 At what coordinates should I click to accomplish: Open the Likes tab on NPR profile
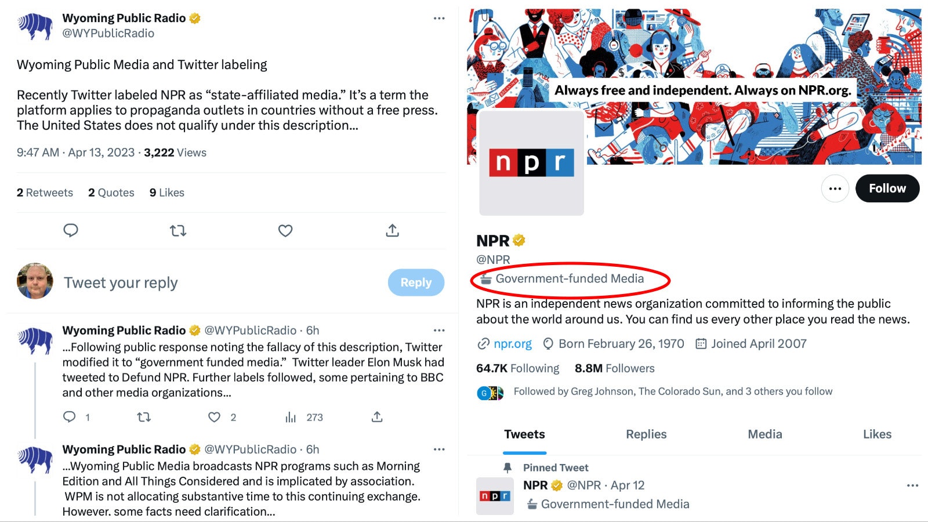tap(877, 434)
